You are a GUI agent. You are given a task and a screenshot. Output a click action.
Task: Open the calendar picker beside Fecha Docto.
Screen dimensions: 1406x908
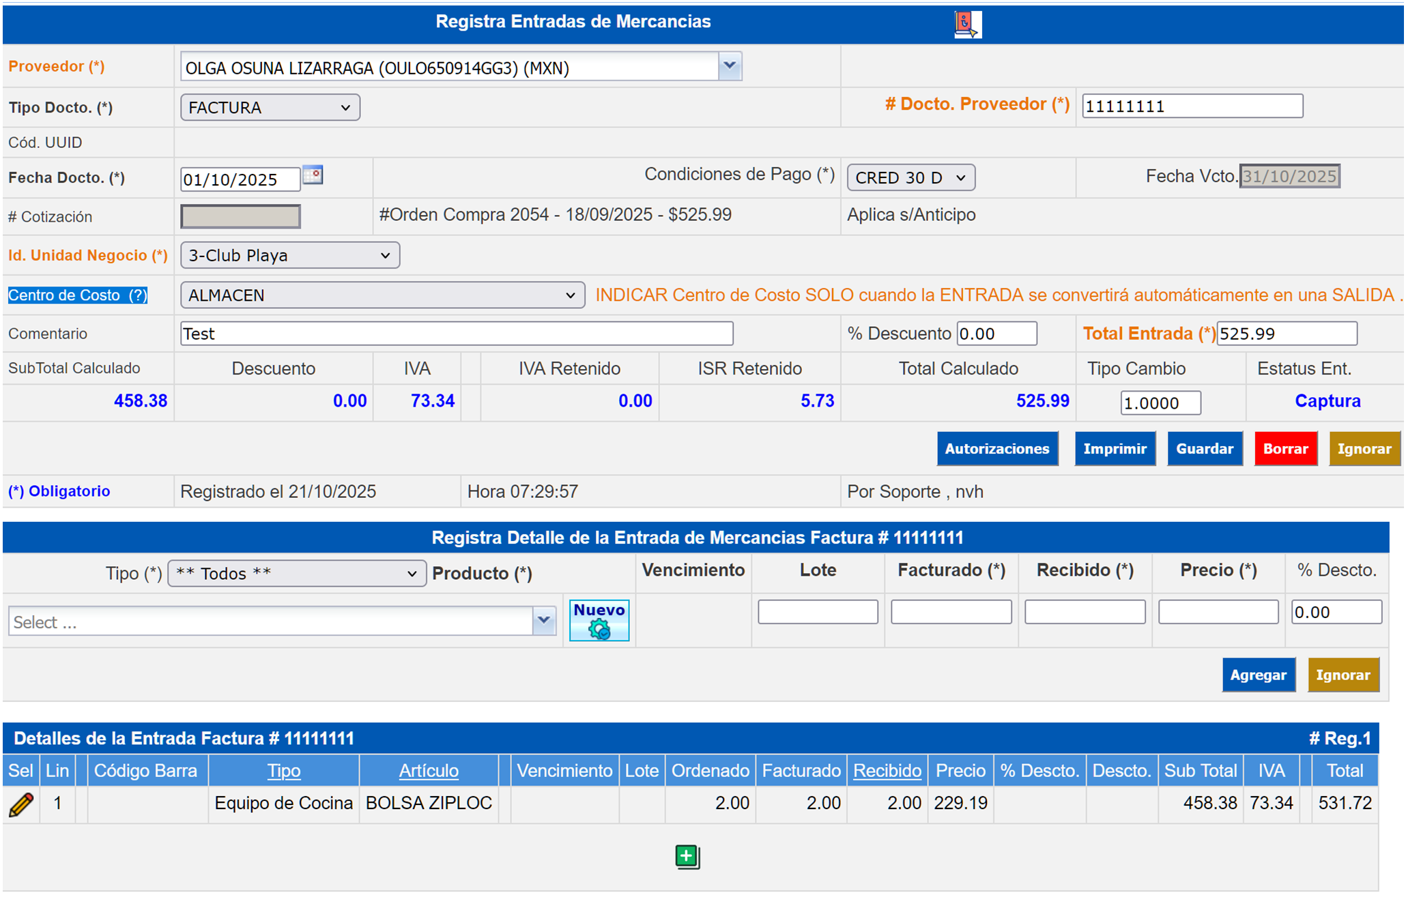tap(313, 175)
